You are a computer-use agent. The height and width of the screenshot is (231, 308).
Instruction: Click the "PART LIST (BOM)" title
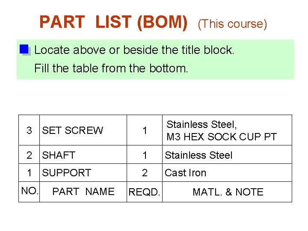pos(113,22)
